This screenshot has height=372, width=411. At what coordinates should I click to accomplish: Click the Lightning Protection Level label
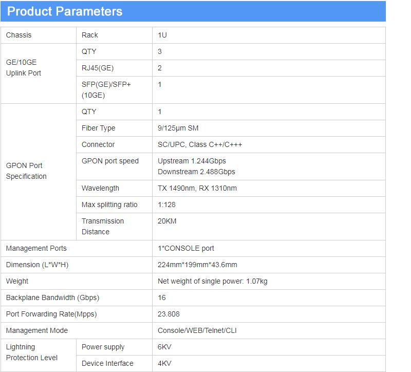pos(32,352)
